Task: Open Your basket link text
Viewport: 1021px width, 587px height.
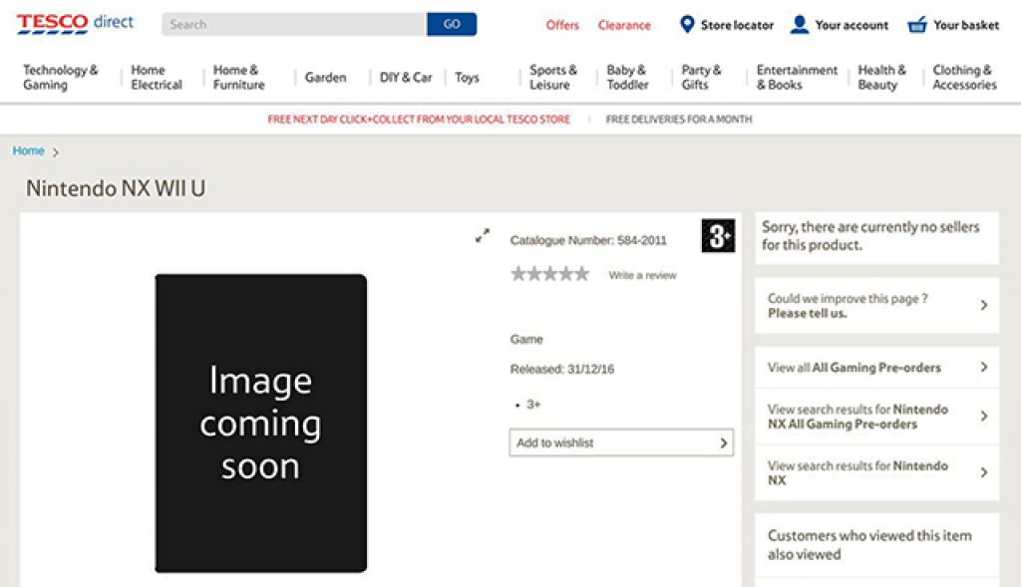Action: (x=966, y=25)
